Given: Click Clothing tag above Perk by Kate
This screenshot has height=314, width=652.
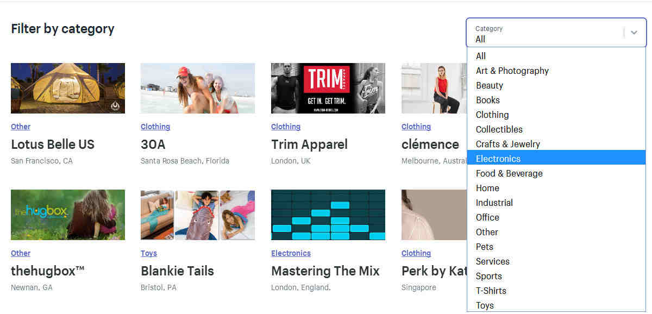Looking at the screenshot, I should [416, 253].
